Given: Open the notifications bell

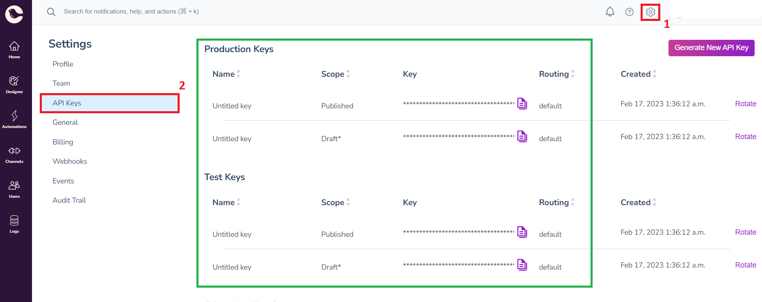Looking at the screenshot, I should (610, 11).
